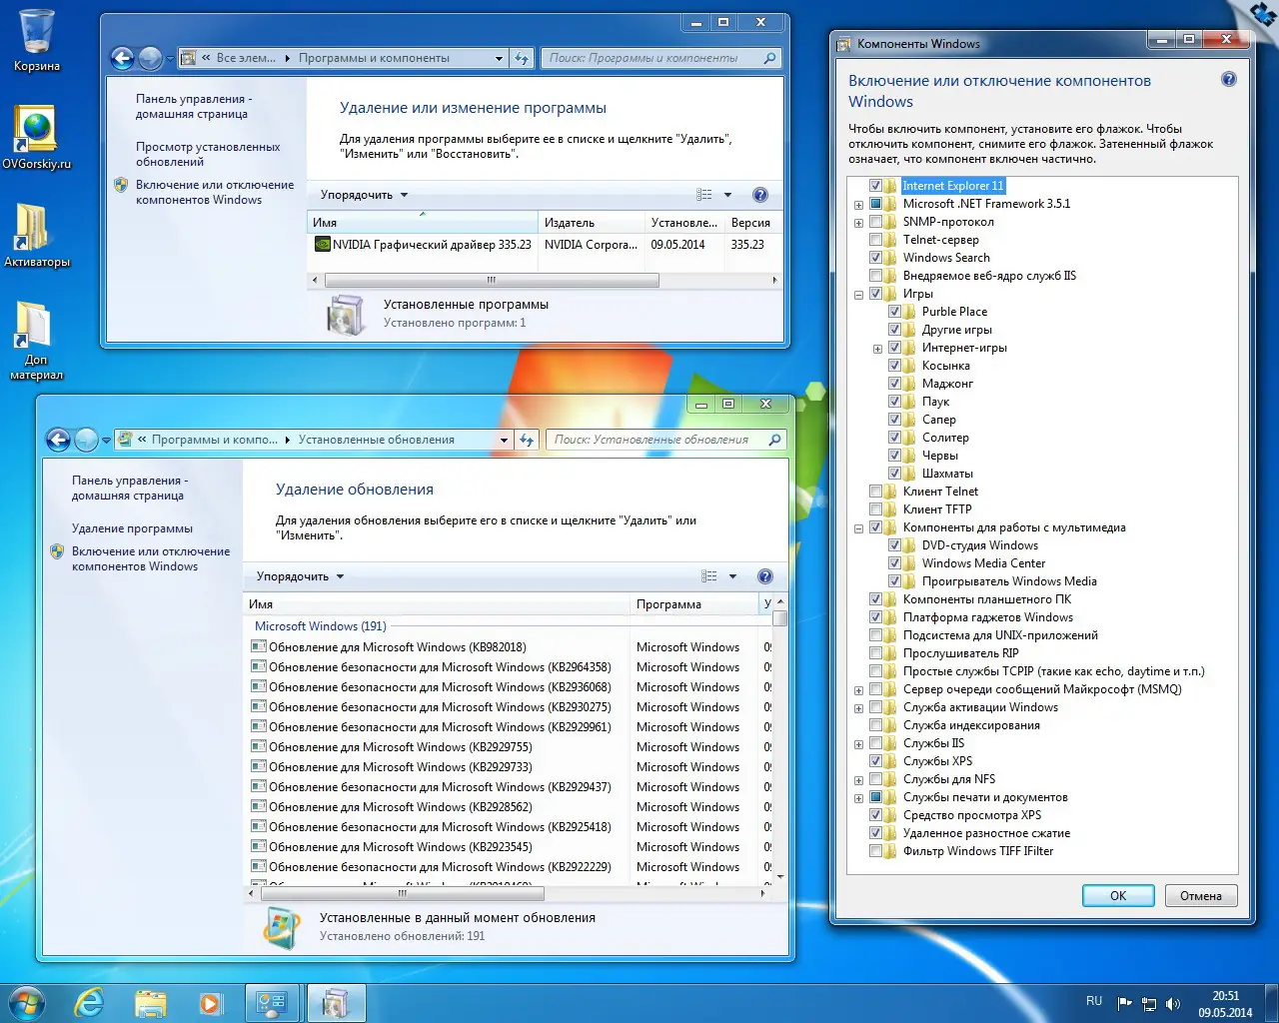This screenshot has height=1023, width=1279.
Task: Enable the SNMP-протокол component checkbox
Action: pyautogui.click(x=875, y=222)
